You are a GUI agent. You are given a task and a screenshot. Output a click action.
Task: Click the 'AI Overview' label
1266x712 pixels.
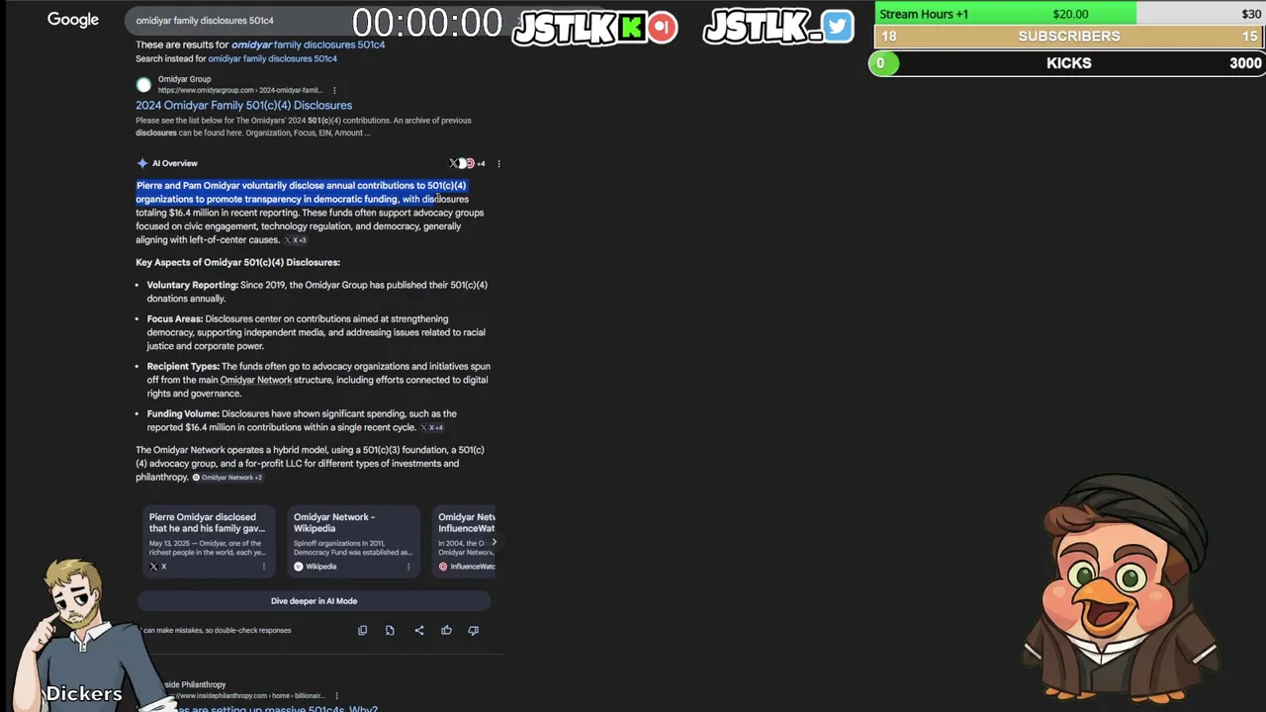[x=175, y=163]
